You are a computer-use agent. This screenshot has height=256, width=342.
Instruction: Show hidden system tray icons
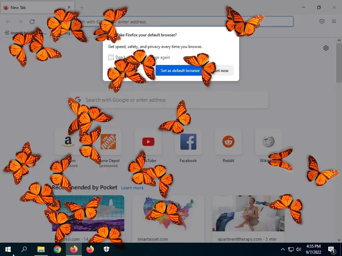pos(283,249)
